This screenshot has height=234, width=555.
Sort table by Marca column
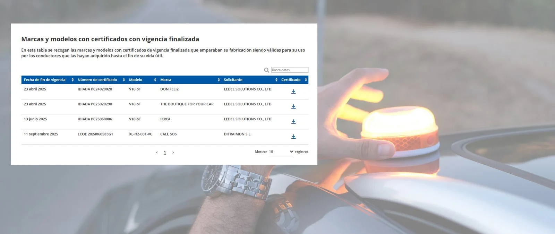[x=190, y=80]
